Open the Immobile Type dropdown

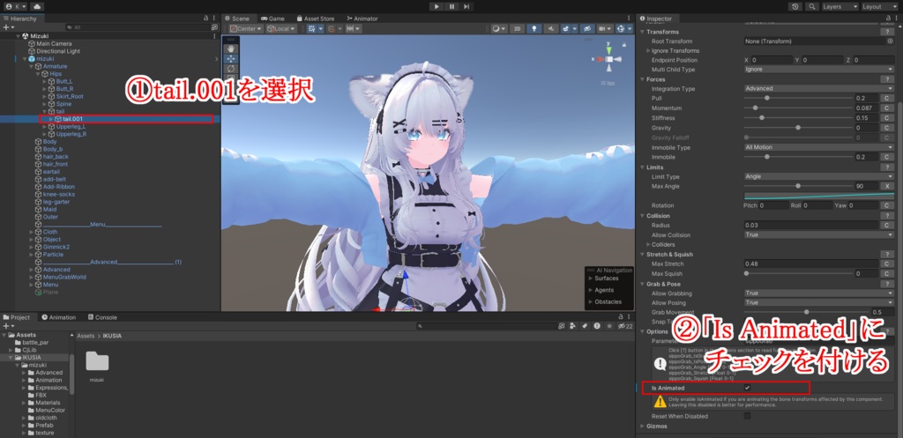pyautogui.click(x=818, y=147)
